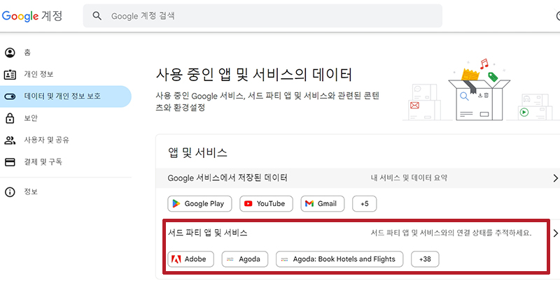Click Agoda: Book Hotels and Flights chip

pyautogui.click(x=339, y=259)
